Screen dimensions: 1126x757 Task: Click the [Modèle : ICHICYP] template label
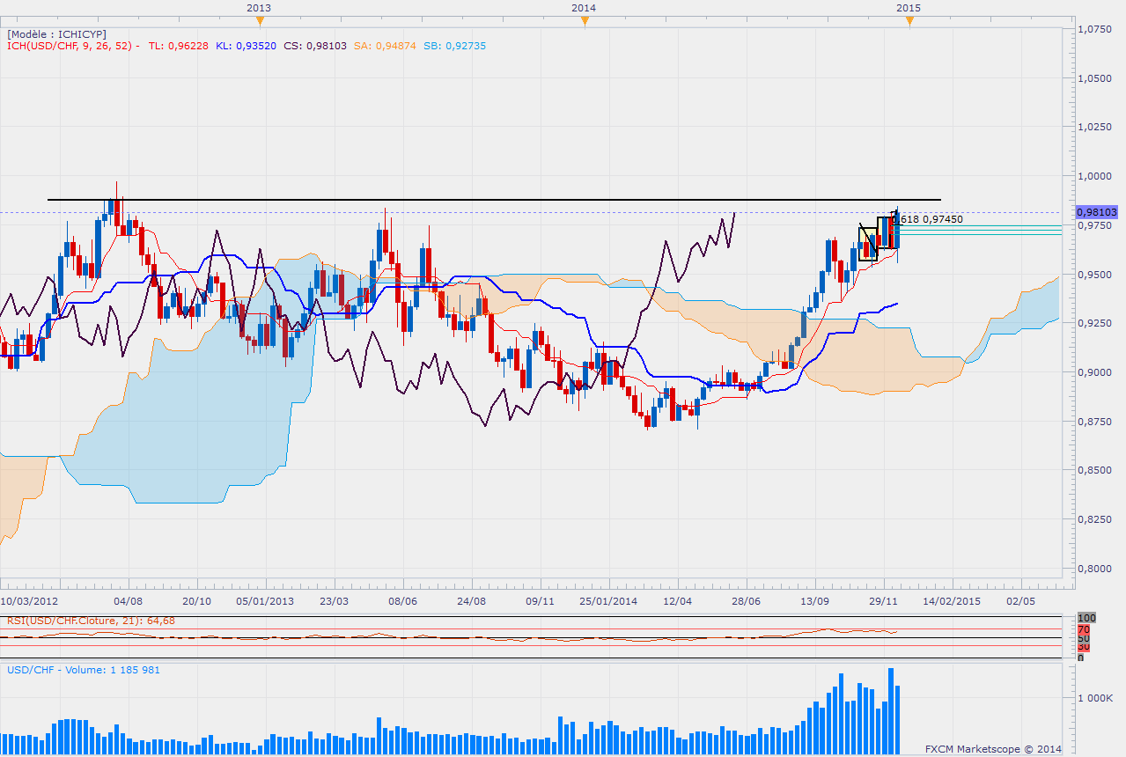[x=56, y=33]
